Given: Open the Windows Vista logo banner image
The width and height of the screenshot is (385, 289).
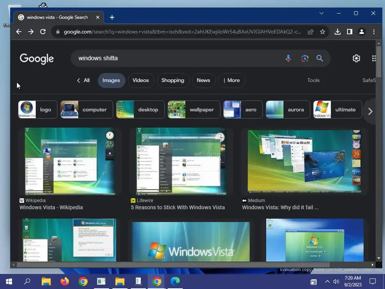Looking at the screenshot, I should pos(191,242).
